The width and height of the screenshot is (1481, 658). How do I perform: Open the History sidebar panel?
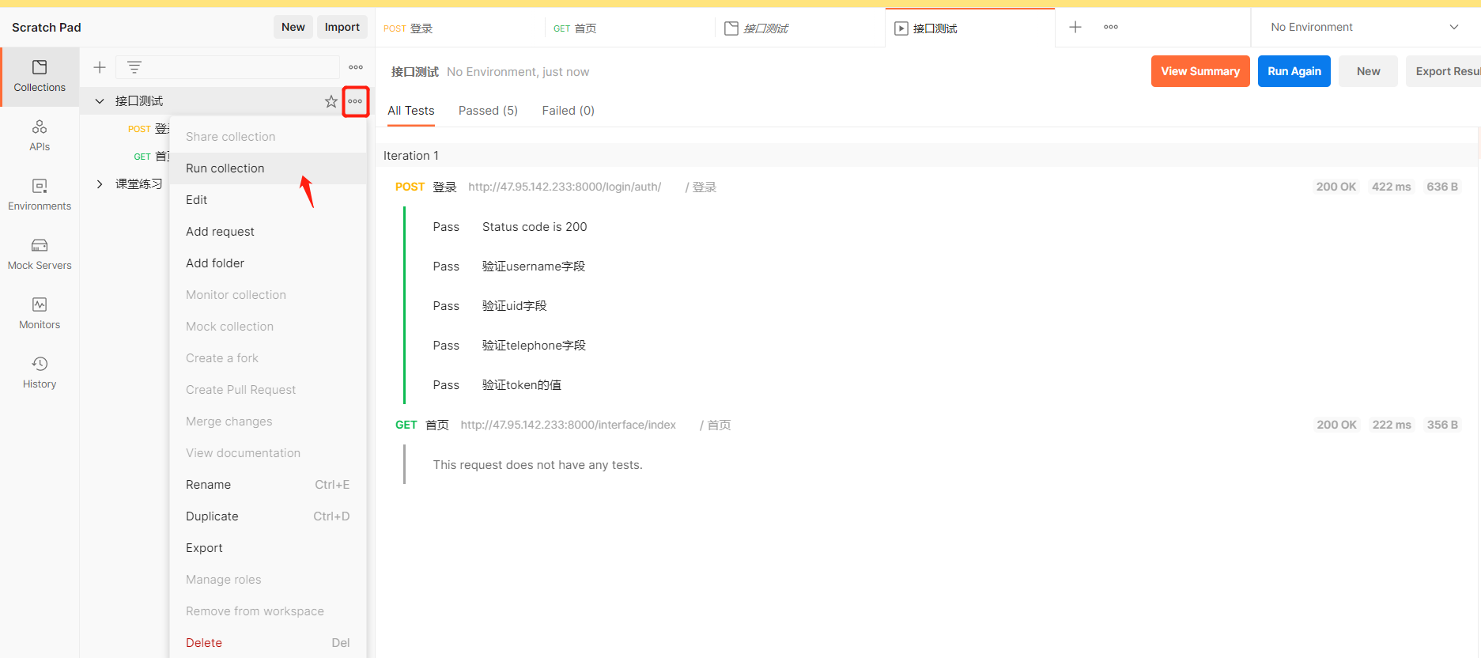pos(40,372)
